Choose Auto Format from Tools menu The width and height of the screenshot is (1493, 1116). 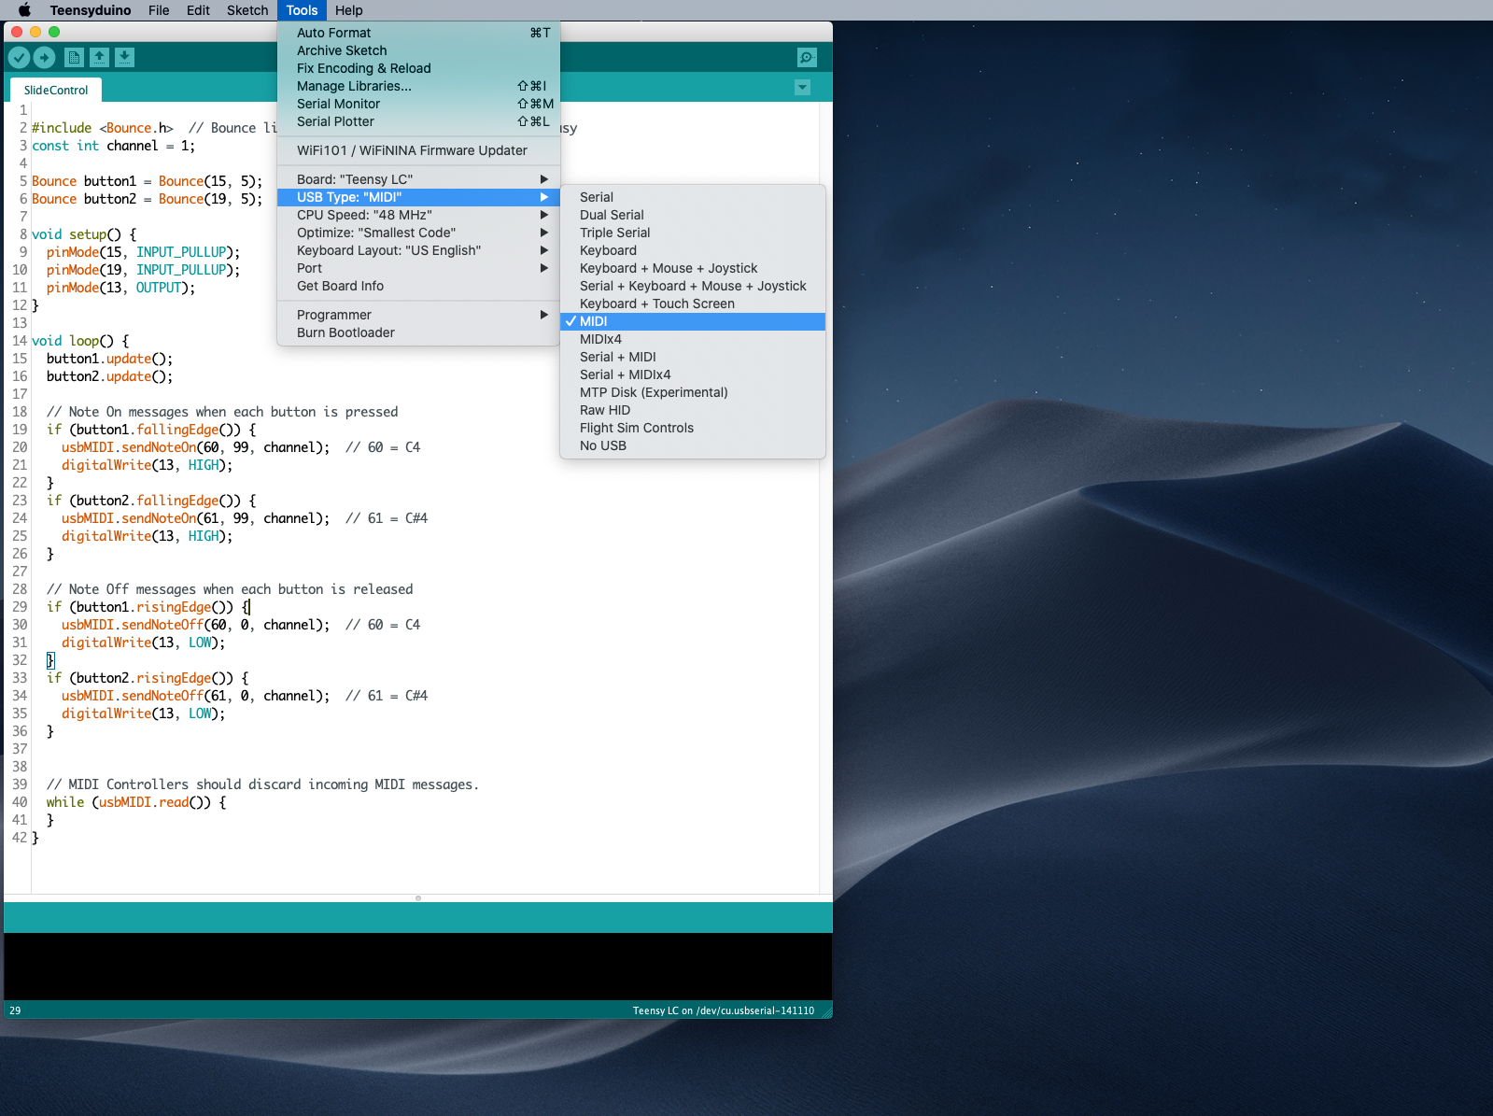418,33
